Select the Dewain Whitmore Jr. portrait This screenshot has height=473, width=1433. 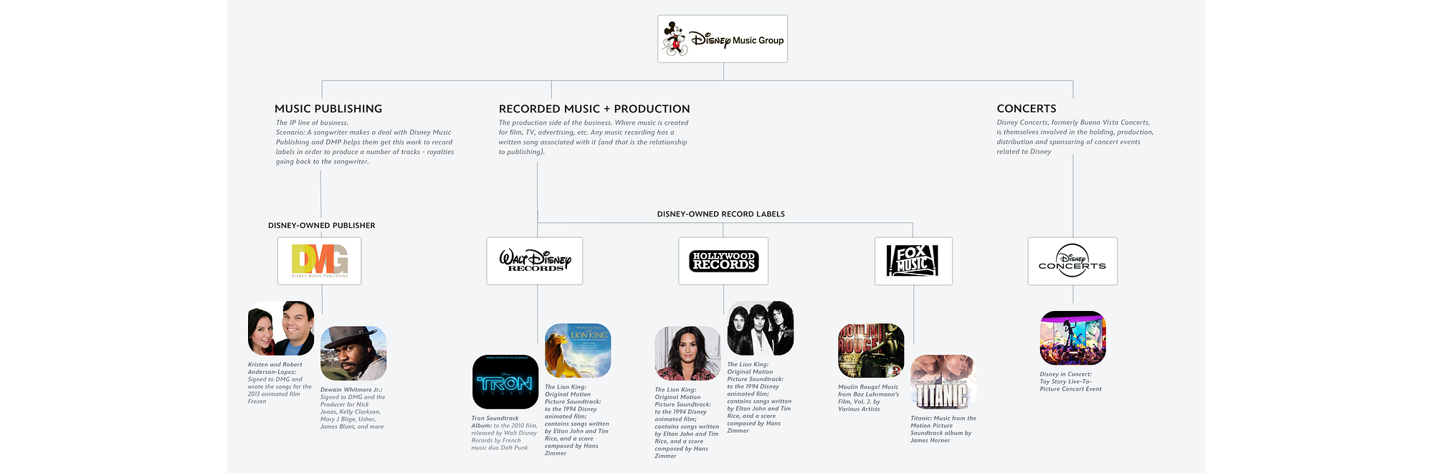[x=353, y=353]
